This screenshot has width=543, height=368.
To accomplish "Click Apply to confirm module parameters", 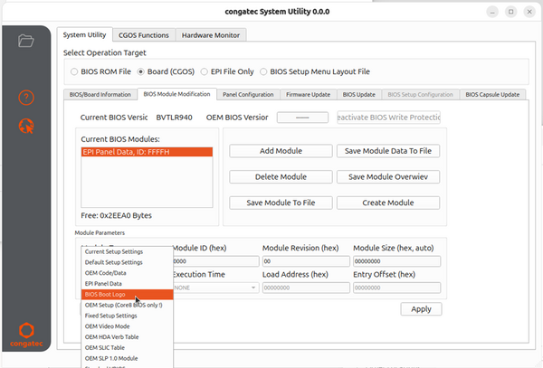I will (421, 309).
